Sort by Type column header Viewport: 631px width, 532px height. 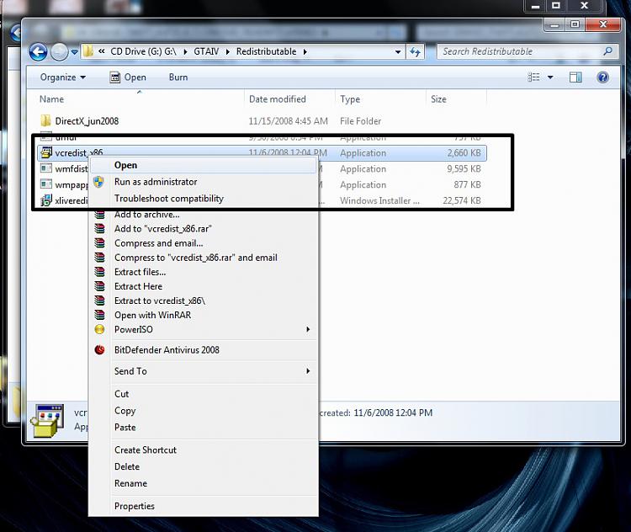tap(350, 99)
